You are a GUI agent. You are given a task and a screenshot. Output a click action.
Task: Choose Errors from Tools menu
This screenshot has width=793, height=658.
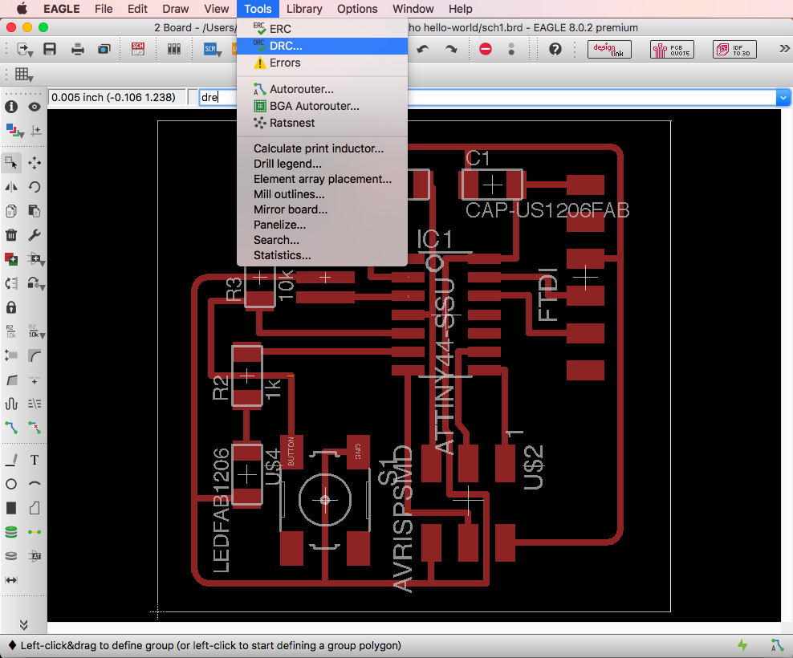322,63
